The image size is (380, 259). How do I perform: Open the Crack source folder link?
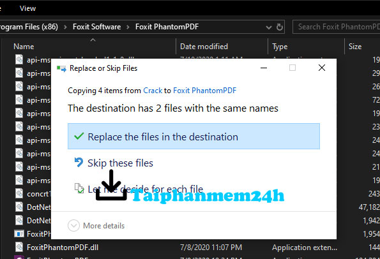tap(153, 91)
